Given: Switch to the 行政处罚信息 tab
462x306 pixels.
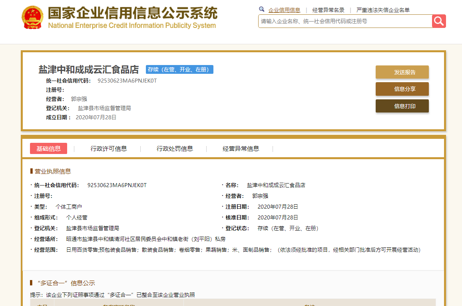Looking at the screenshot, I should point(175,148).
